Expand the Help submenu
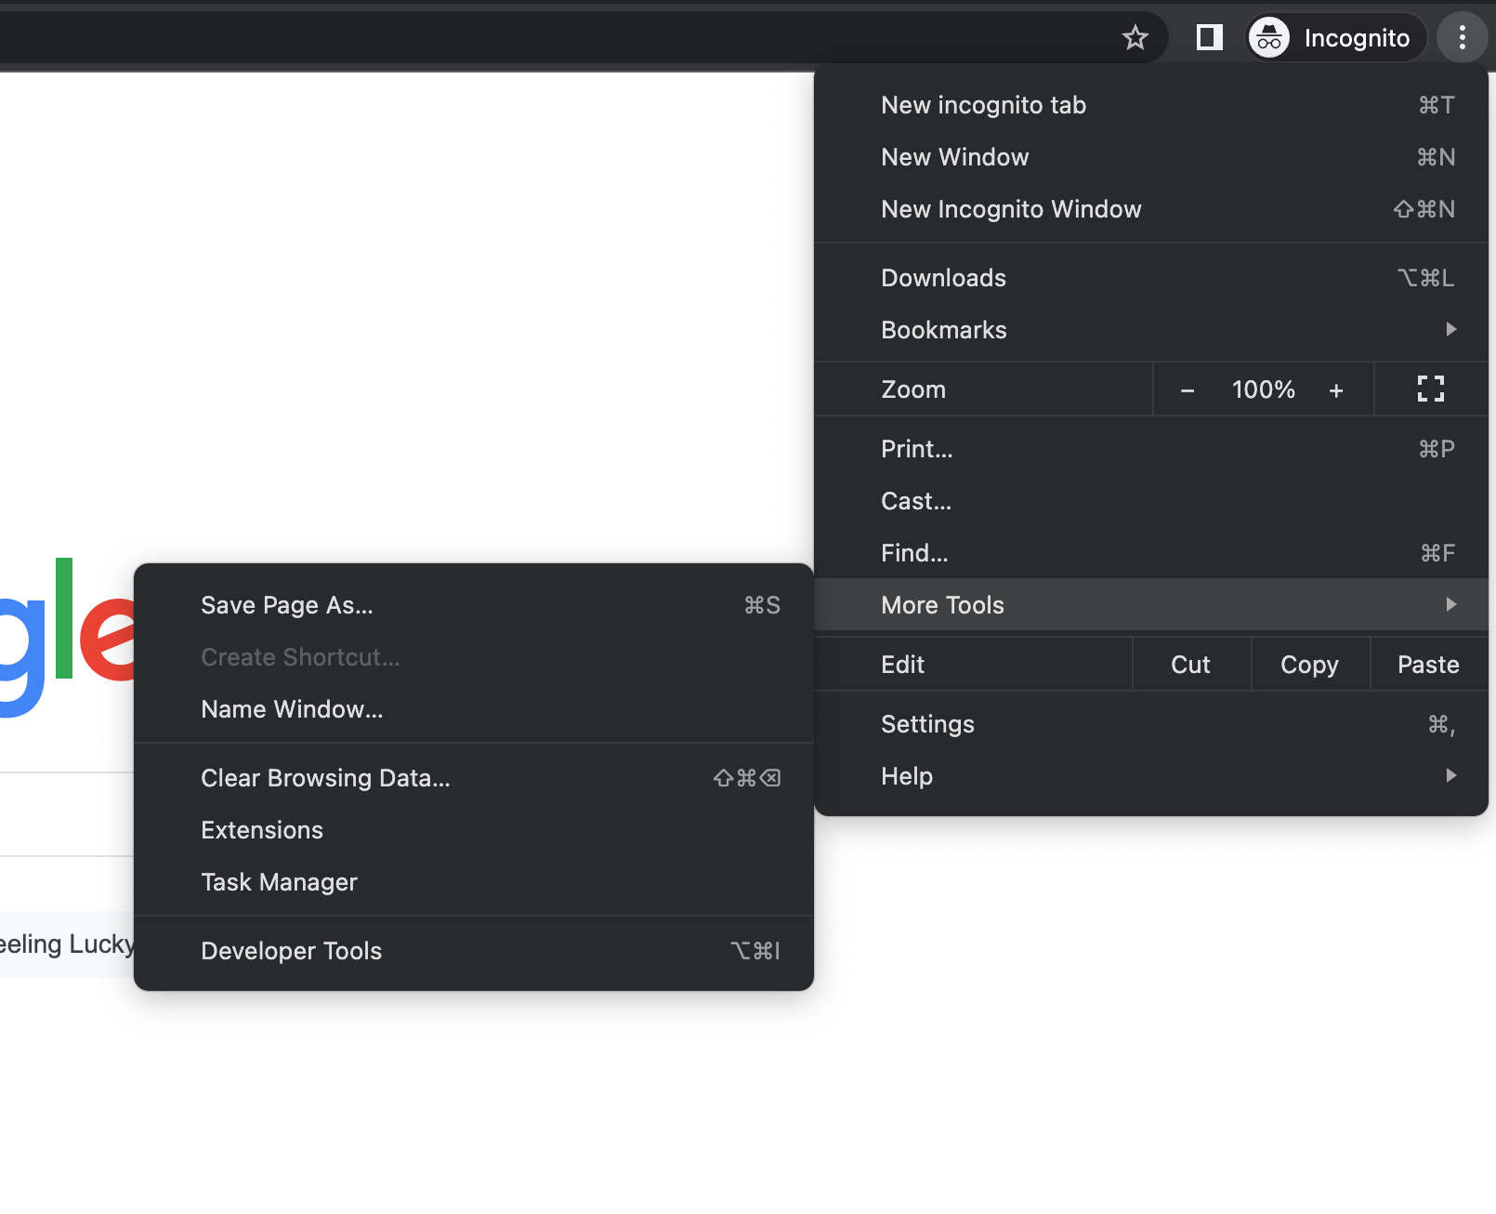 point(1151,776)
